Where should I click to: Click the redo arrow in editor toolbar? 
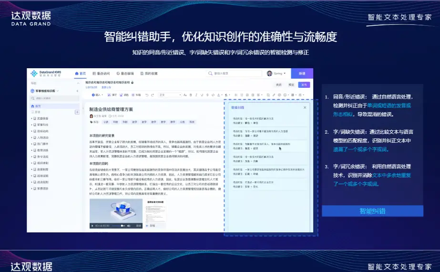click(x=153, y=94)
